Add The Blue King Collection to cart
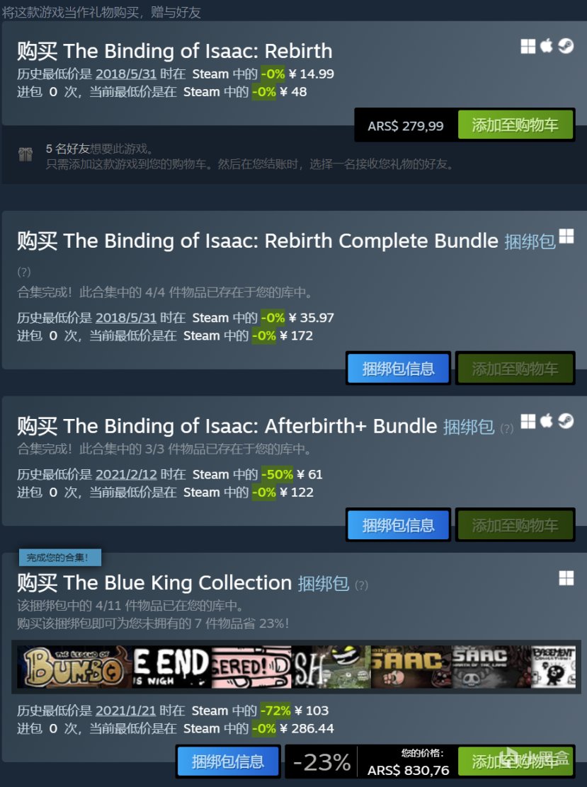 click(515, 762)
